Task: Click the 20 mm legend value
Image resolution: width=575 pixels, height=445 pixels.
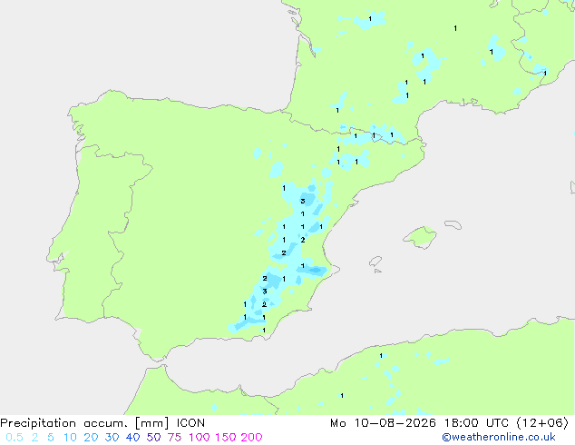Action: click(91, 438)
